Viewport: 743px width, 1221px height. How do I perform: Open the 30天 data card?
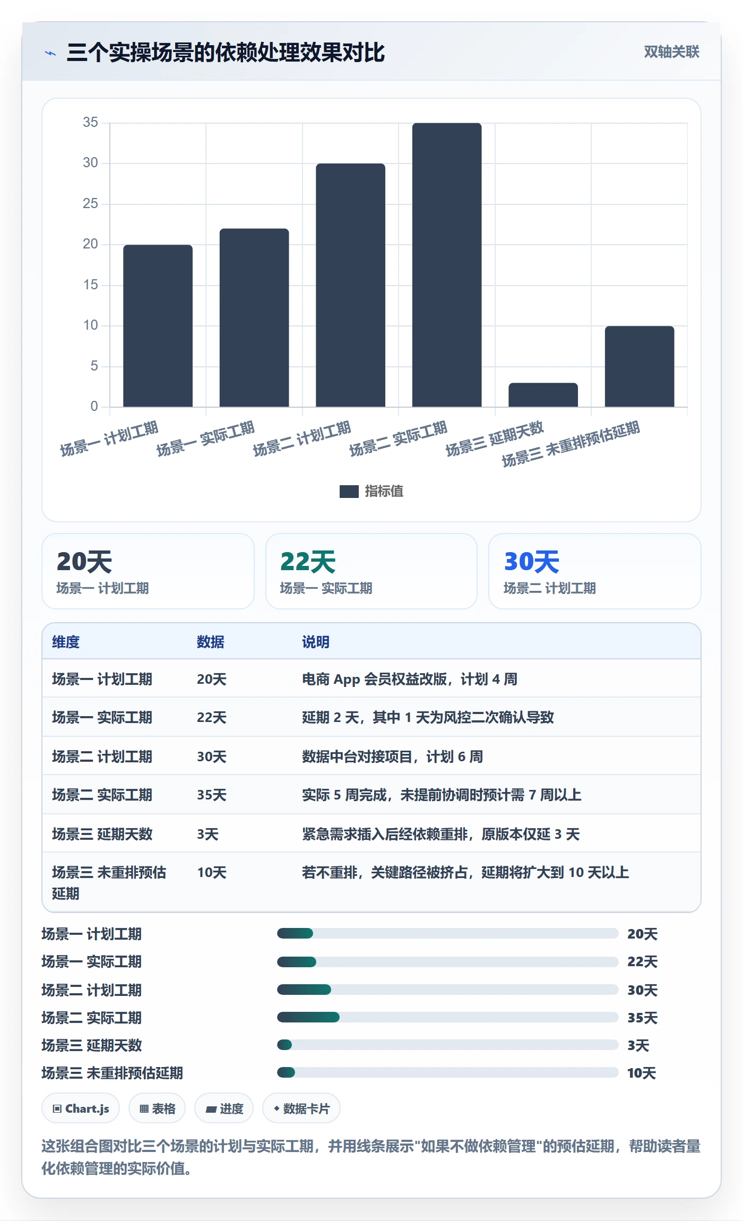595,571
